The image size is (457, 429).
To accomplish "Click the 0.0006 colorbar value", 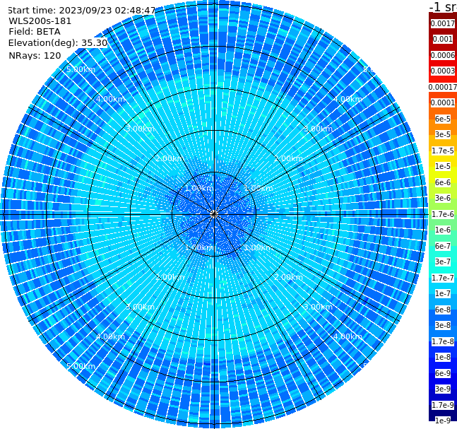I will coord(443,55).
